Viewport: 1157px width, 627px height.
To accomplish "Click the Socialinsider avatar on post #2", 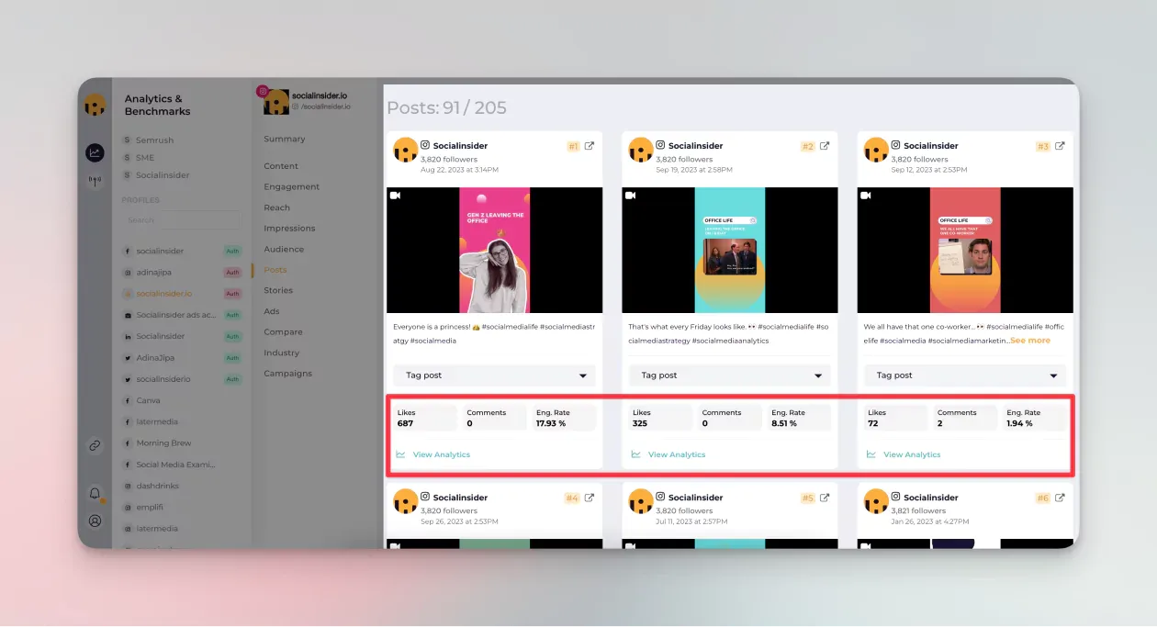I will pyautogui.click(x=641, y=151).
